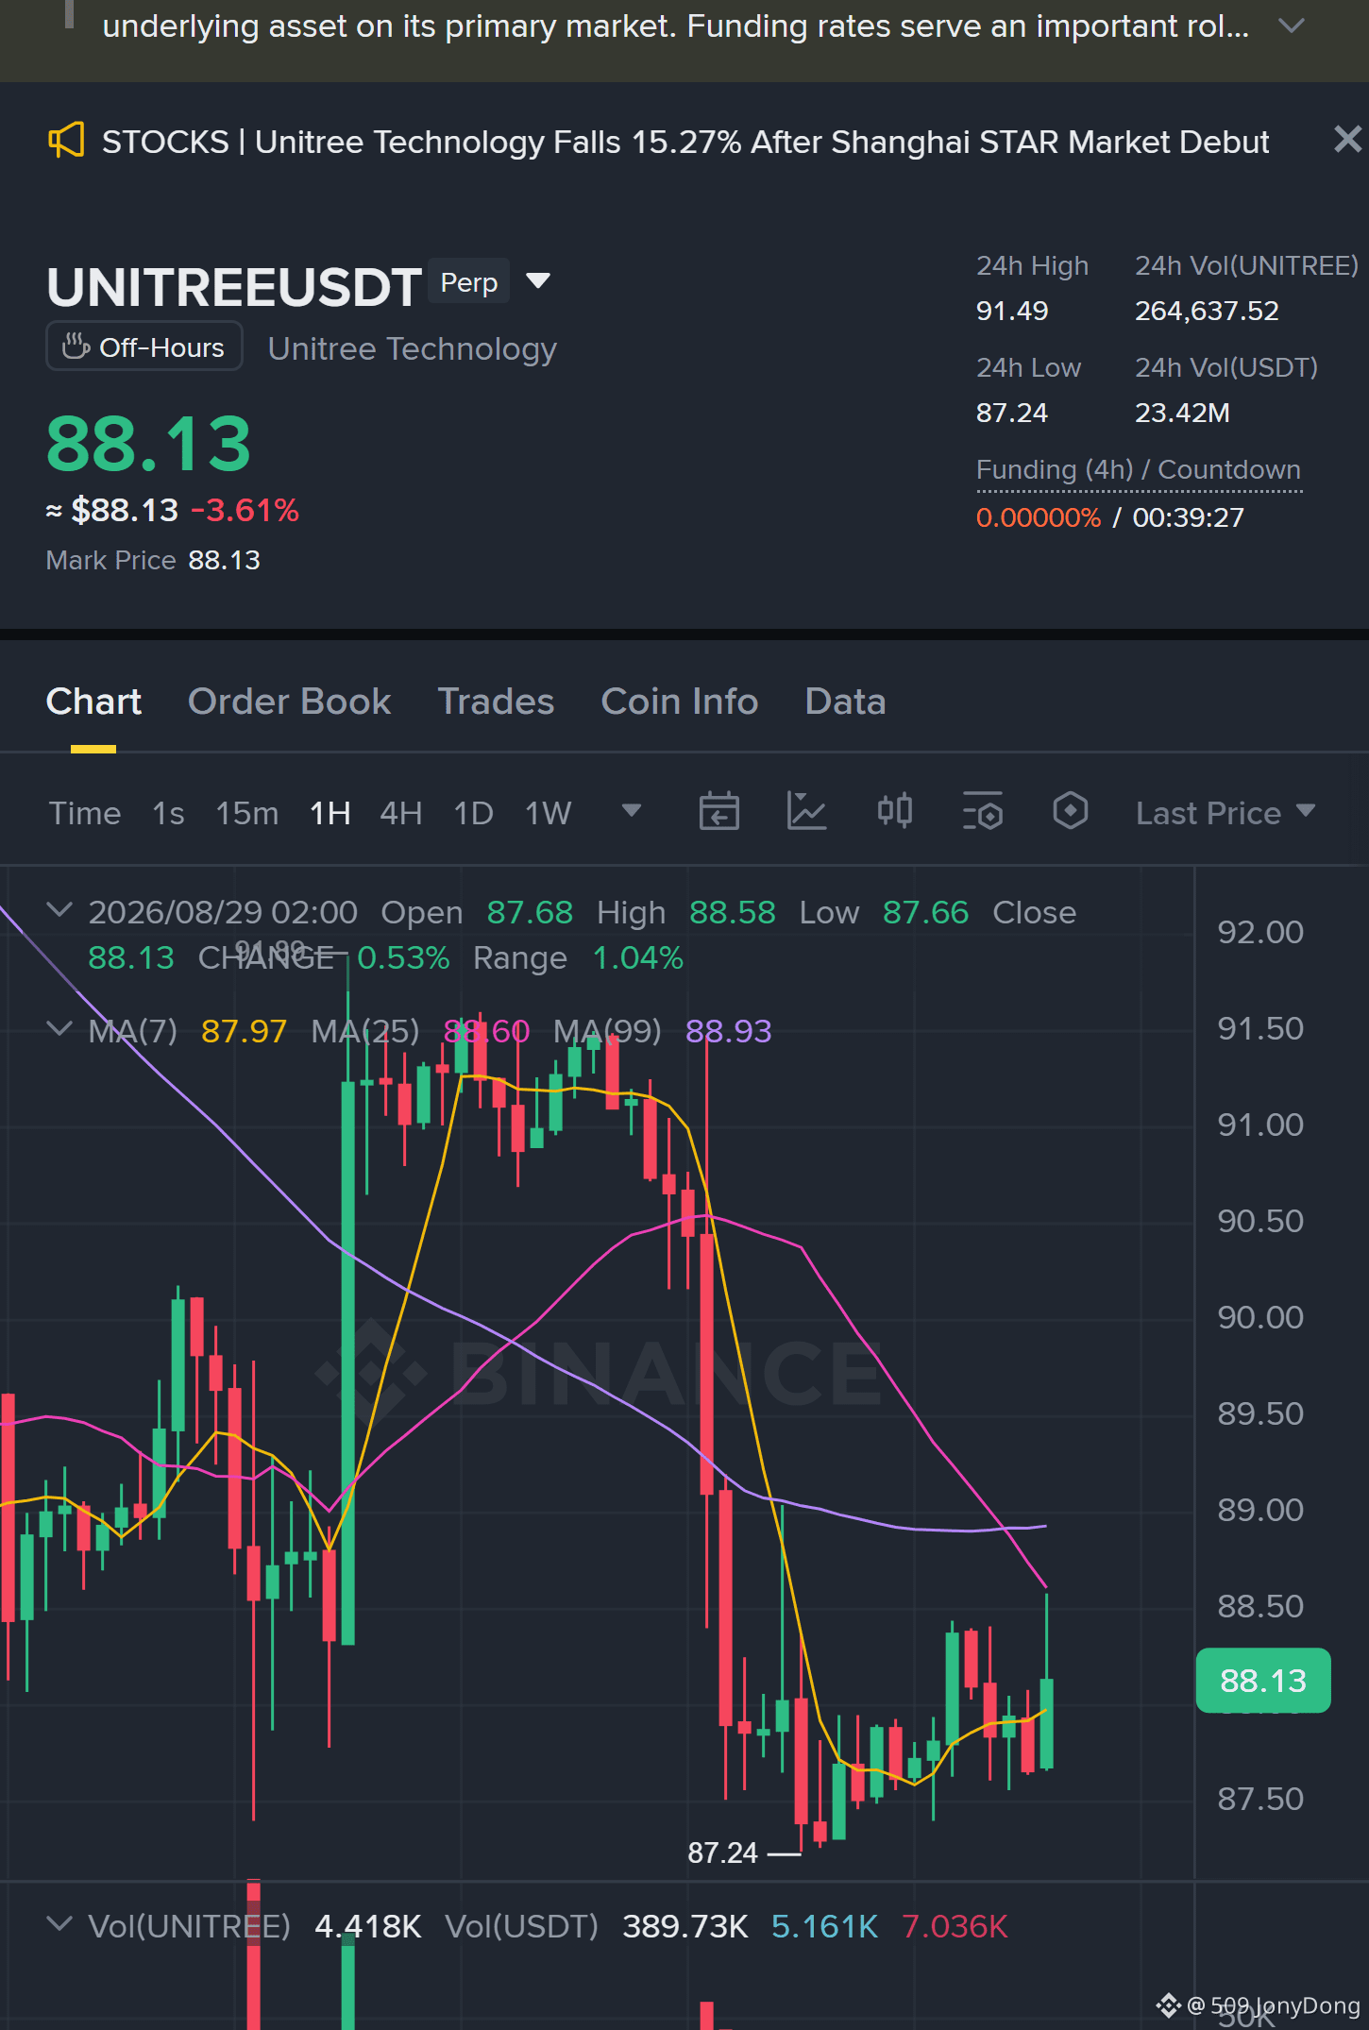Open the Funding (4h) / Countdown info link

(x=1139, y=469)
